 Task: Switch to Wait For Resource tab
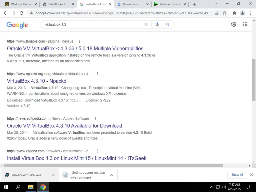click(x=21, y=4)
